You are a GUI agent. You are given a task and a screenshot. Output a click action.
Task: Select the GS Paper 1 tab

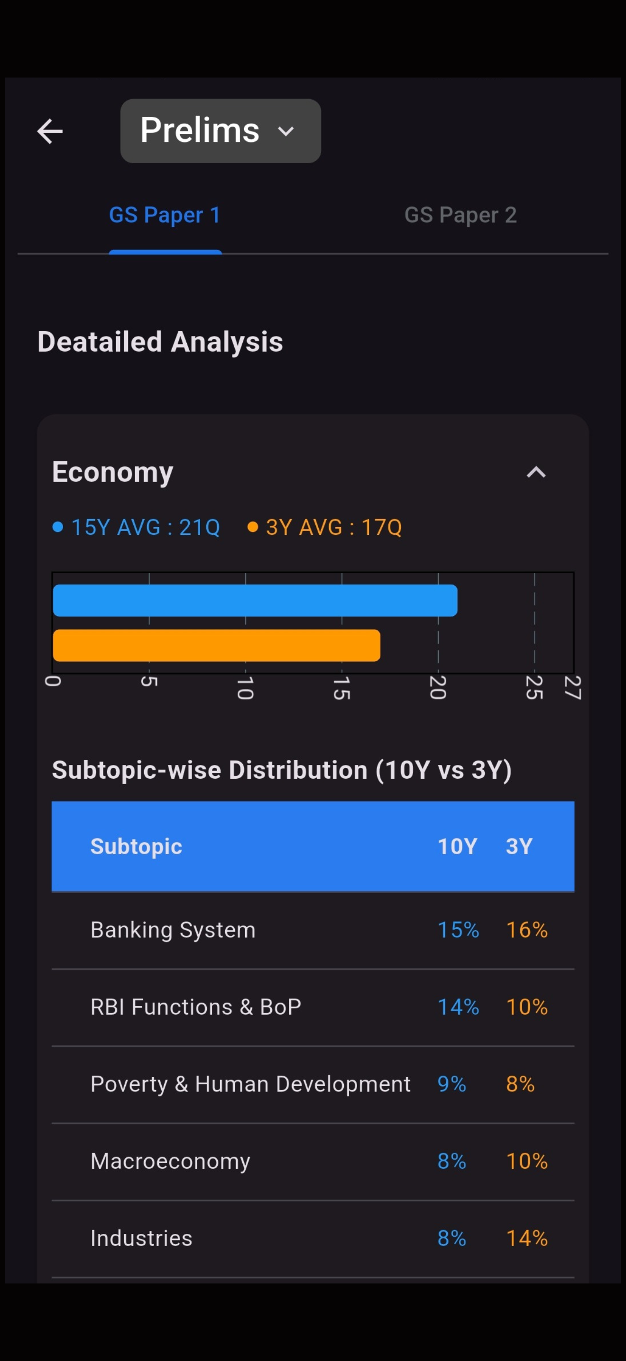click(165, 215)
